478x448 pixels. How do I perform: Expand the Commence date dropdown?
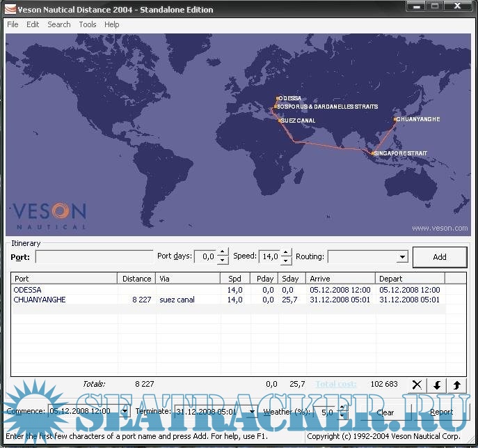click(125, 412)
